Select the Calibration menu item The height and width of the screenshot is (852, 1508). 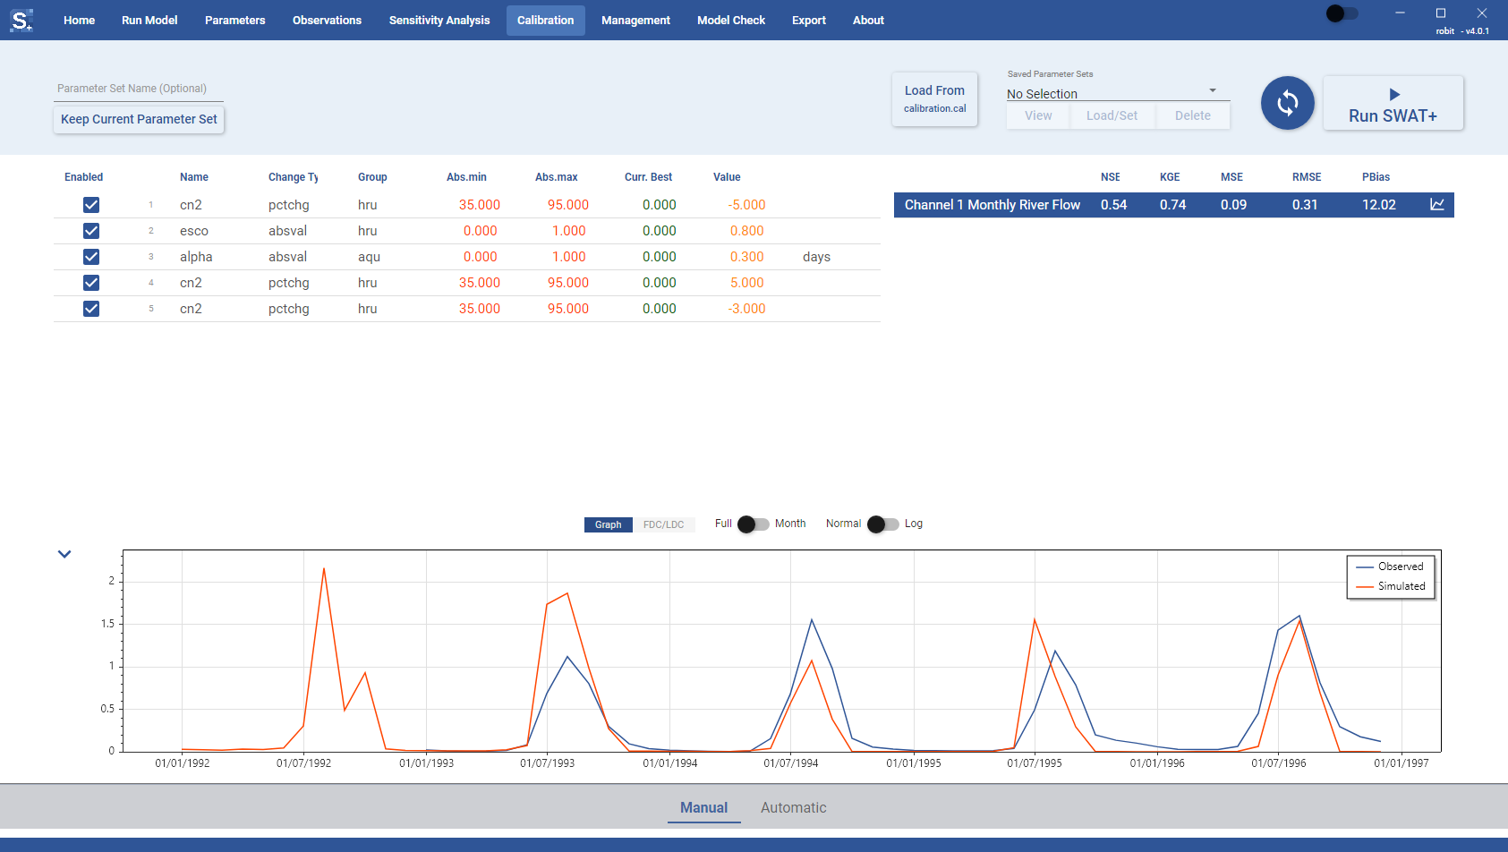pos(546,21)
